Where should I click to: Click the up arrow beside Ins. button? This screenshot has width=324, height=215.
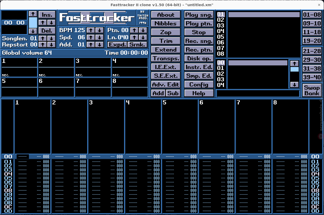click(43, 22)
